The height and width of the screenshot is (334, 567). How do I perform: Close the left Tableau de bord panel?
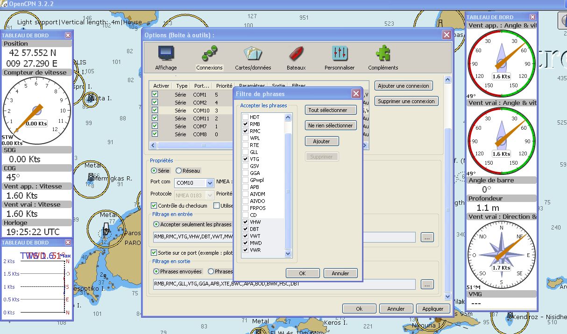click(x=68, y=35)
